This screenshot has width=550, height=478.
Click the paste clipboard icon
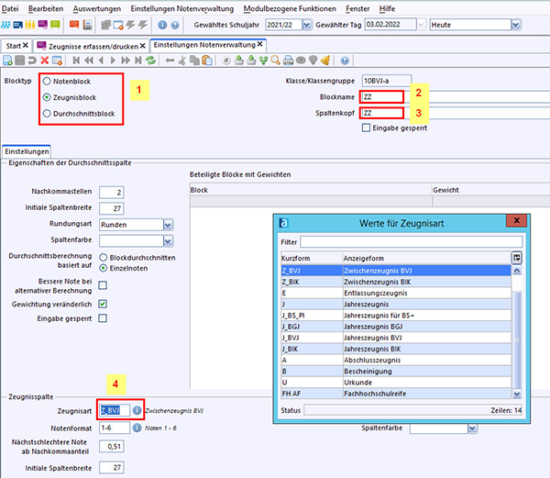tap(207, 61)
